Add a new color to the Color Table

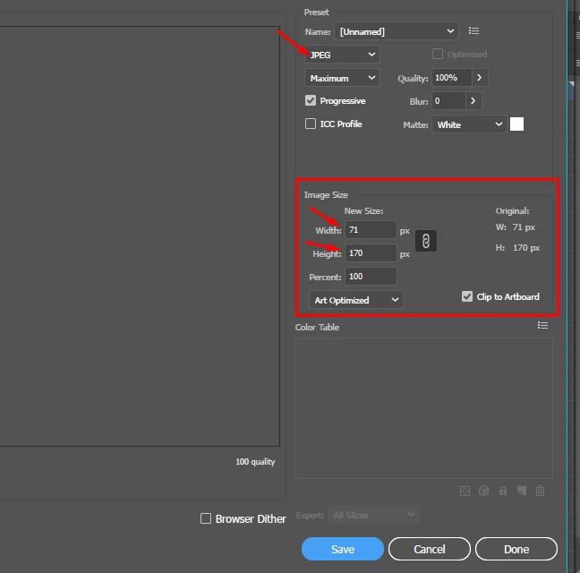tap(522, 491)
